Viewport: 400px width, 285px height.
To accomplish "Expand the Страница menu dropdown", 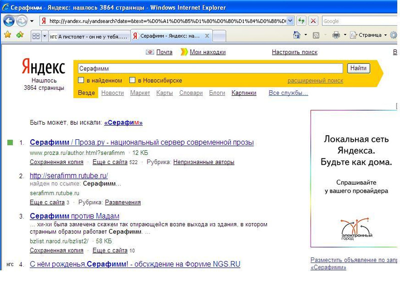I will (x=385, y=35).
